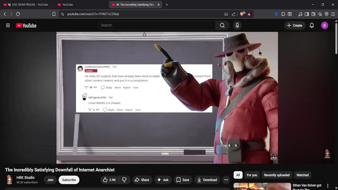
Task: Open the browser extensions puzzle icon
Action: (x=283, y=14)
